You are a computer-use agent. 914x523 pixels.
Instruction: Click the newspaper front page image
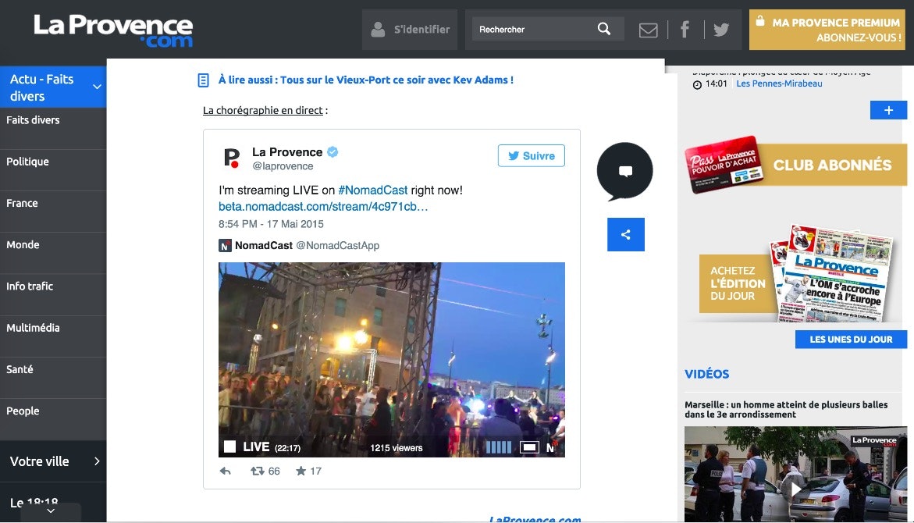[x=832, y=274]
